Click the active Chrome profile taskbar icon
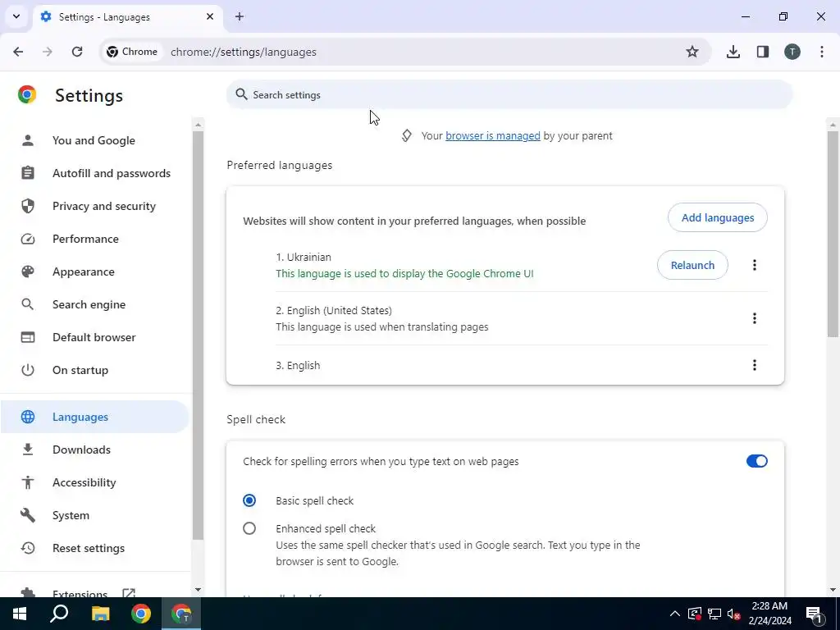The height and width of the screenshot is (630, 840). (181, 614)
